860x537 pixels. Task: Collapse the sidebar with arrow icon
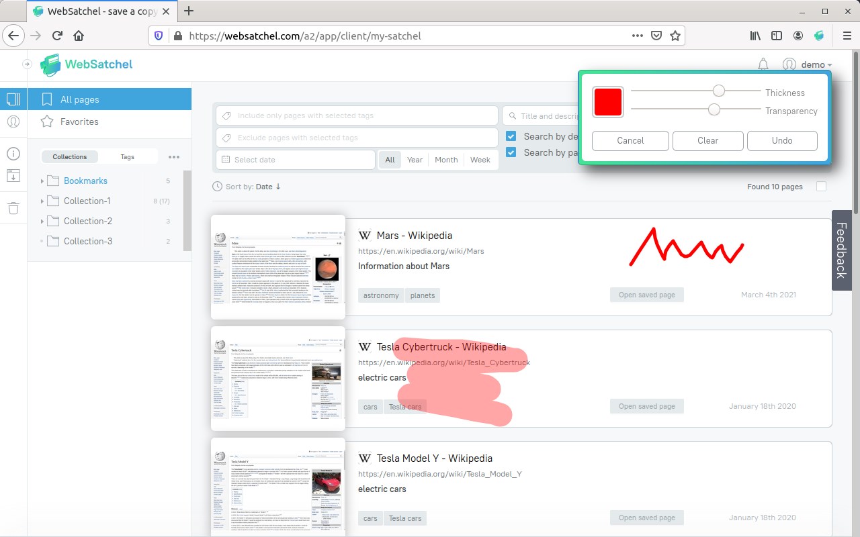[x=27, y=64]
